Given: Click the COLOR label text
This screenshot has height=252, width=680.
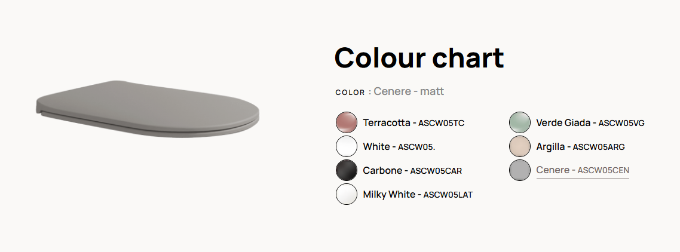Looking at the screenshot, I should click(350, 93).
